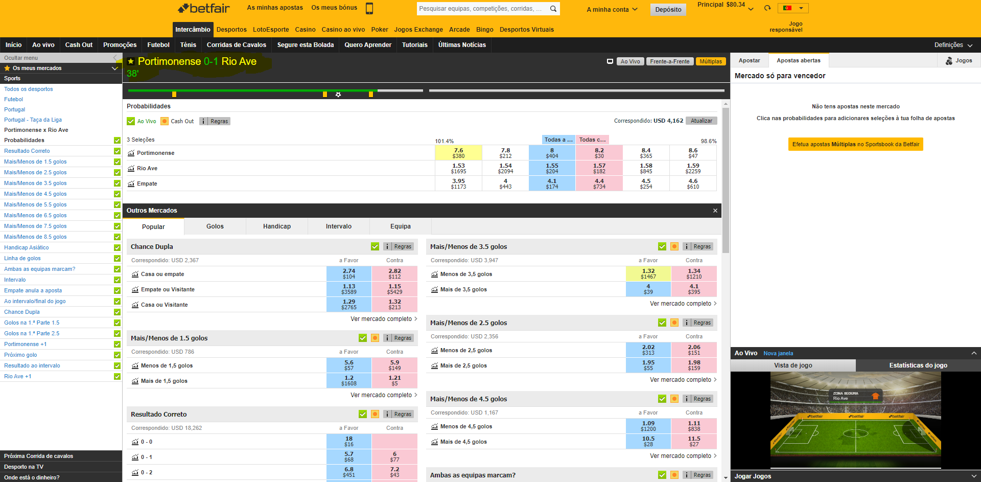
Task: Expand the Principal balance dropdown
Action: pos(751,9)
